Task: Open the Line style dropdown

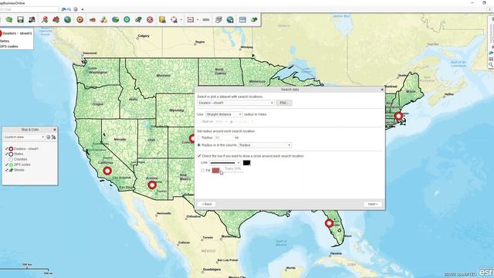Action: coord(225,163)
